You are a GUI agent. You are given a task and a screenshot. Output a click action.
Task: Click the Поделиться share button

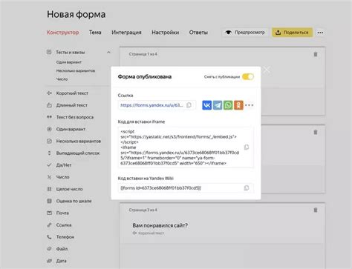click(292, 33)
